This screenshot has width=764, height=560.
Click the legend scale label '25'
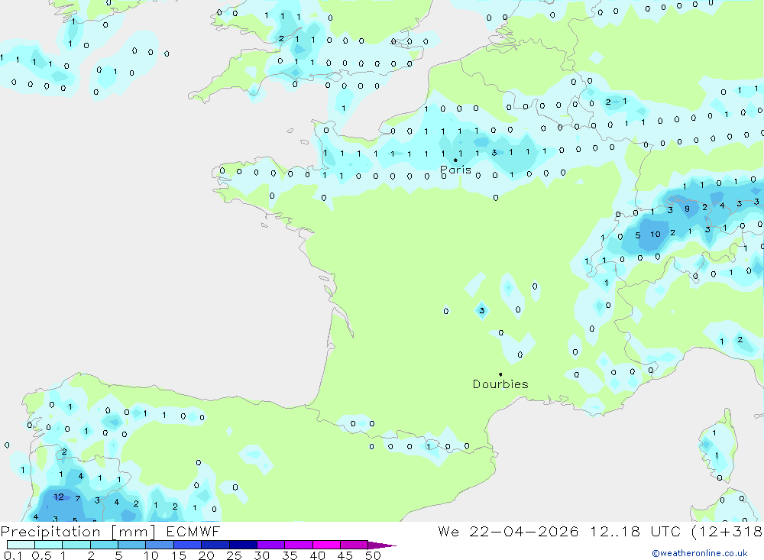click(234, 555)
